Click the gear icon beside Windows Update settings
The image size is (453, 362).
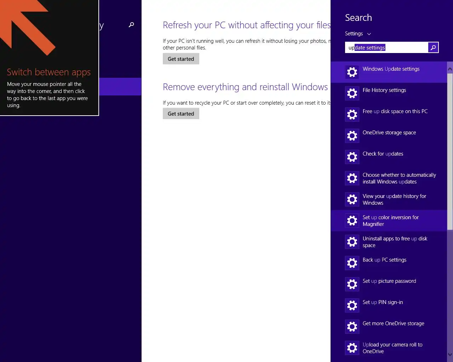pos(352,72)
